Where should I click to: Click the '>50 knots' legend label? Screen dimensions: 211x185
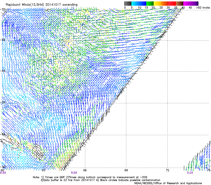[x=203, y=8]
